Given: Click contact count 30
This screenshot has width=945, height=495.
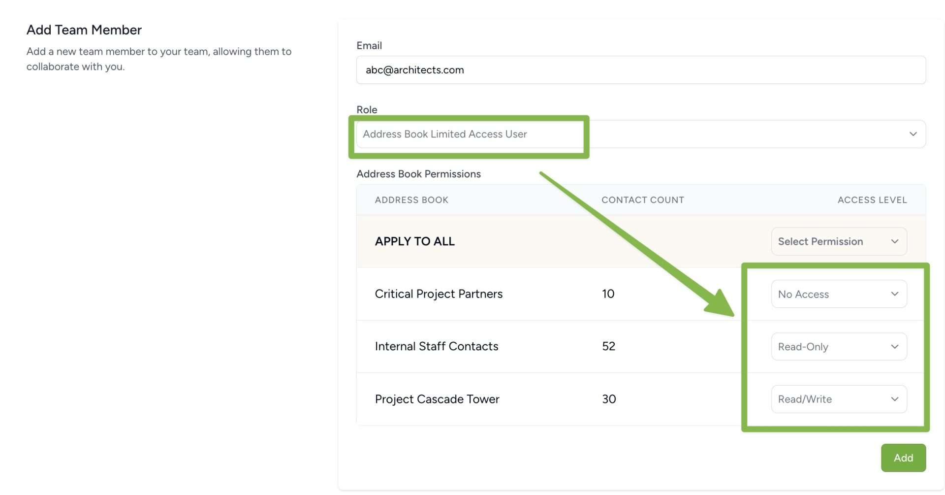Looking at the screenshot, I should point(609,399).
